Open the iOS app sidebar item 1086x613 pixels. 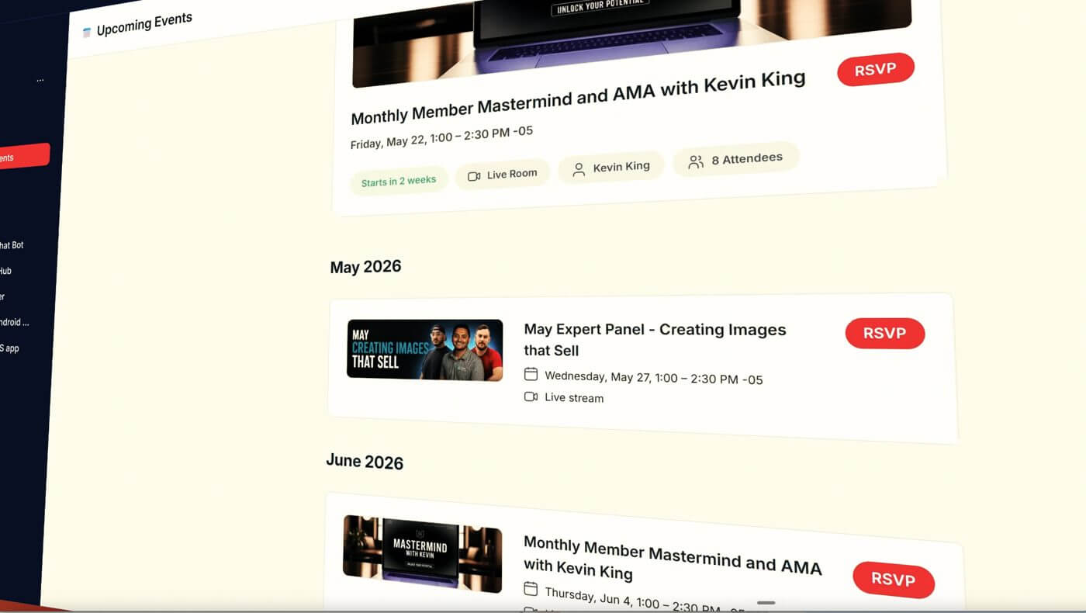pos(9,348)
